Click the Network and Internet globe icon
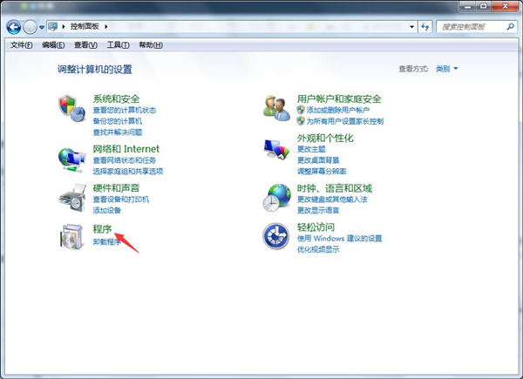 71,158
